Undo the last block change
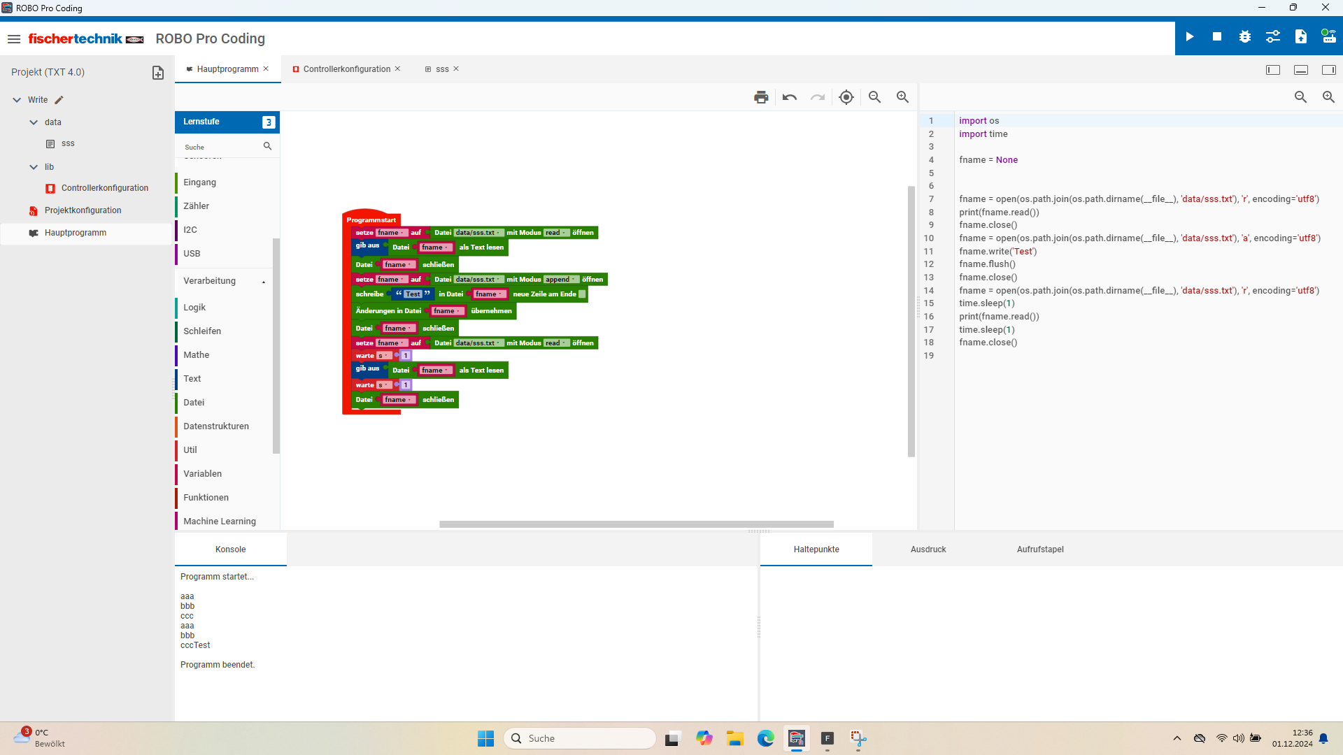This screenshot has width=1343, height=755. (x=790, y=97)
